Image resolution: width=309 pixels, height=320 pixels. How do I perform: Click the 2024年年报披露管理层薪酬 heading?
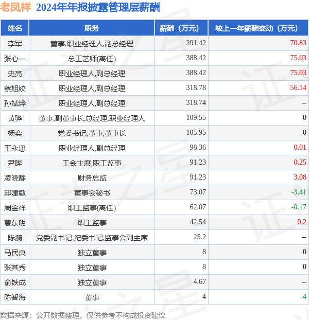(98, 8)
